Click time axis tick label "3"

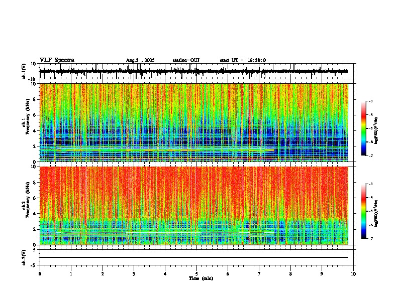(134, 274)
